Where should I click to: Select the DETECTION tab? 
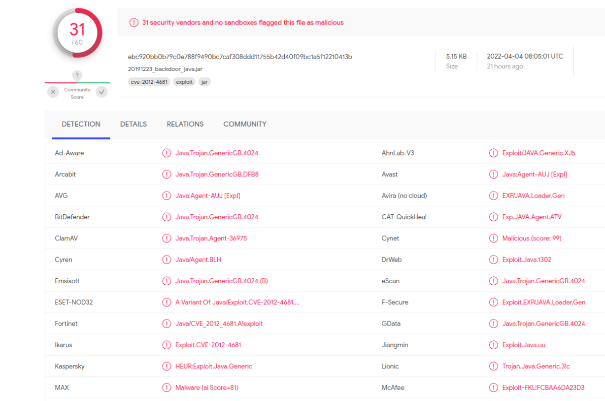[x=81, y=124]
